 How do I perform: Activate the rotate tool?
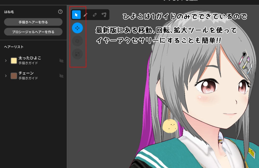click(x=77, y=41)
